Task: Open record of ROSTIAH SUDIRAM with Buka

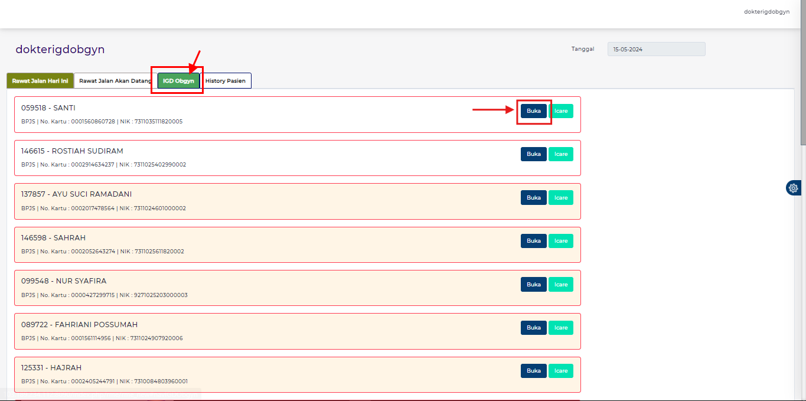Action: (533, 154)
